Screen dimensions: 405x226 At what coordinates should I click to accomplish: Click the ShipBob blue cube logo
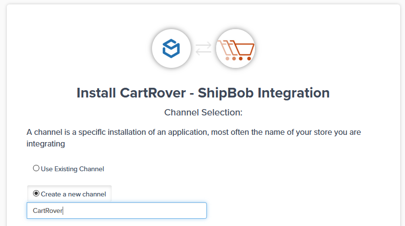tap(171, 48)
